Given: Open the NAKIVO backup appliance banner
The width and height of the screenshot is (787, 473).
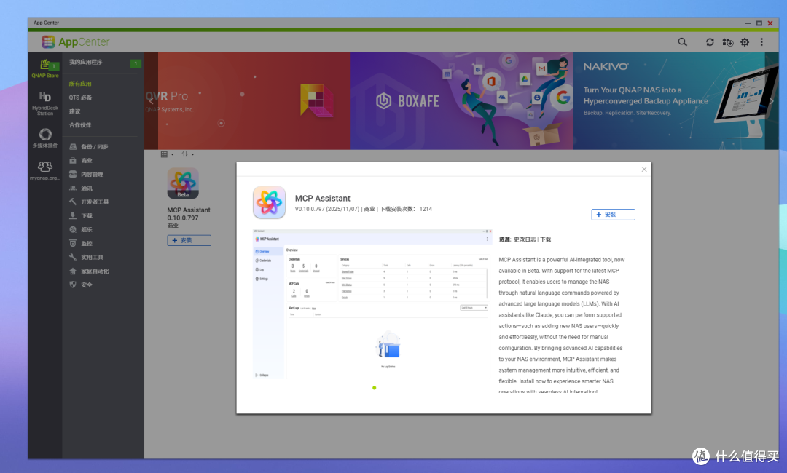Looking at the screenshot, I should click(670, 100).
